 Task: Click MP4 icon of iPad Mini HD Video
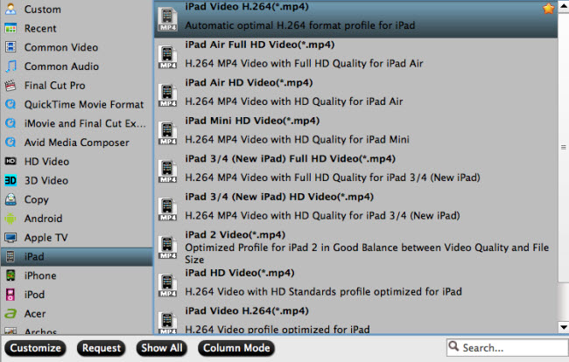point(167,134)
